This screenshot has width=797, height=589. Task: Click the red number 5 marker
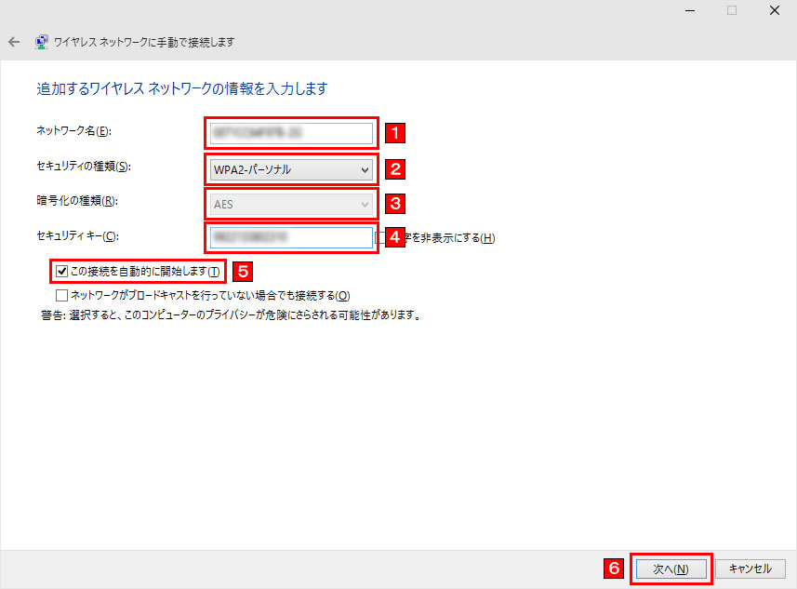click(x=242, y=272)
